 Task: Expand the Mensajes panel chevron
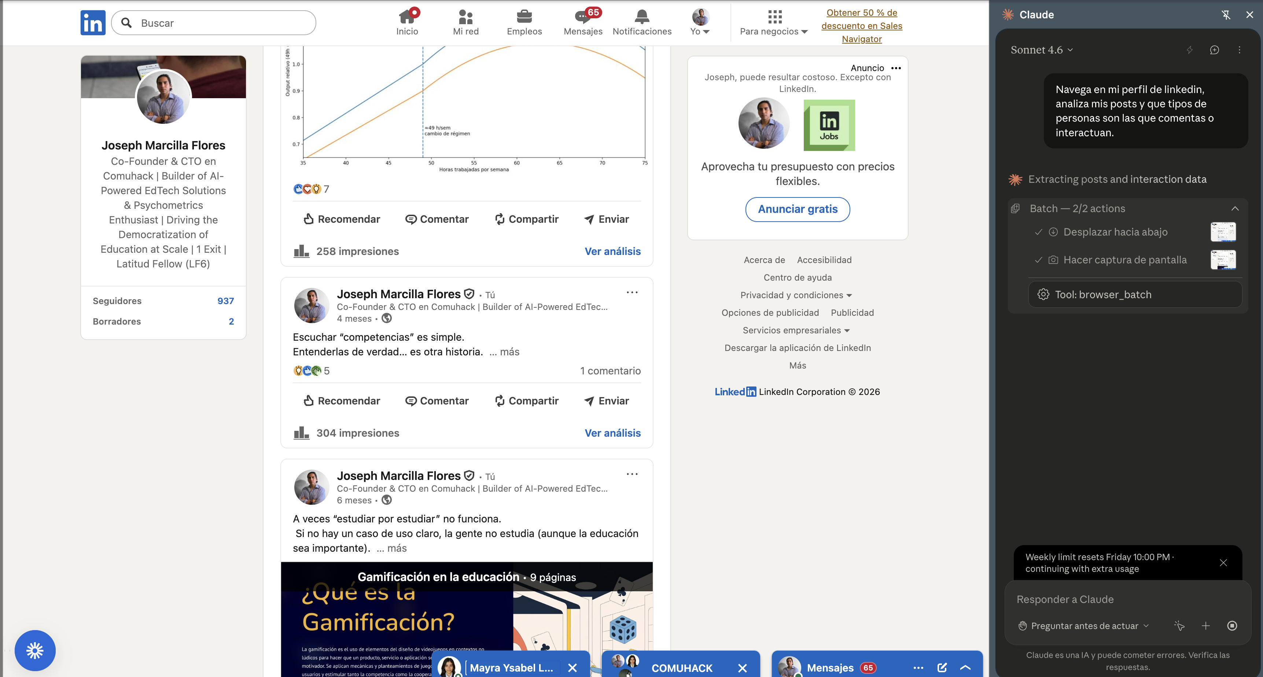click(x=965, y=668)
